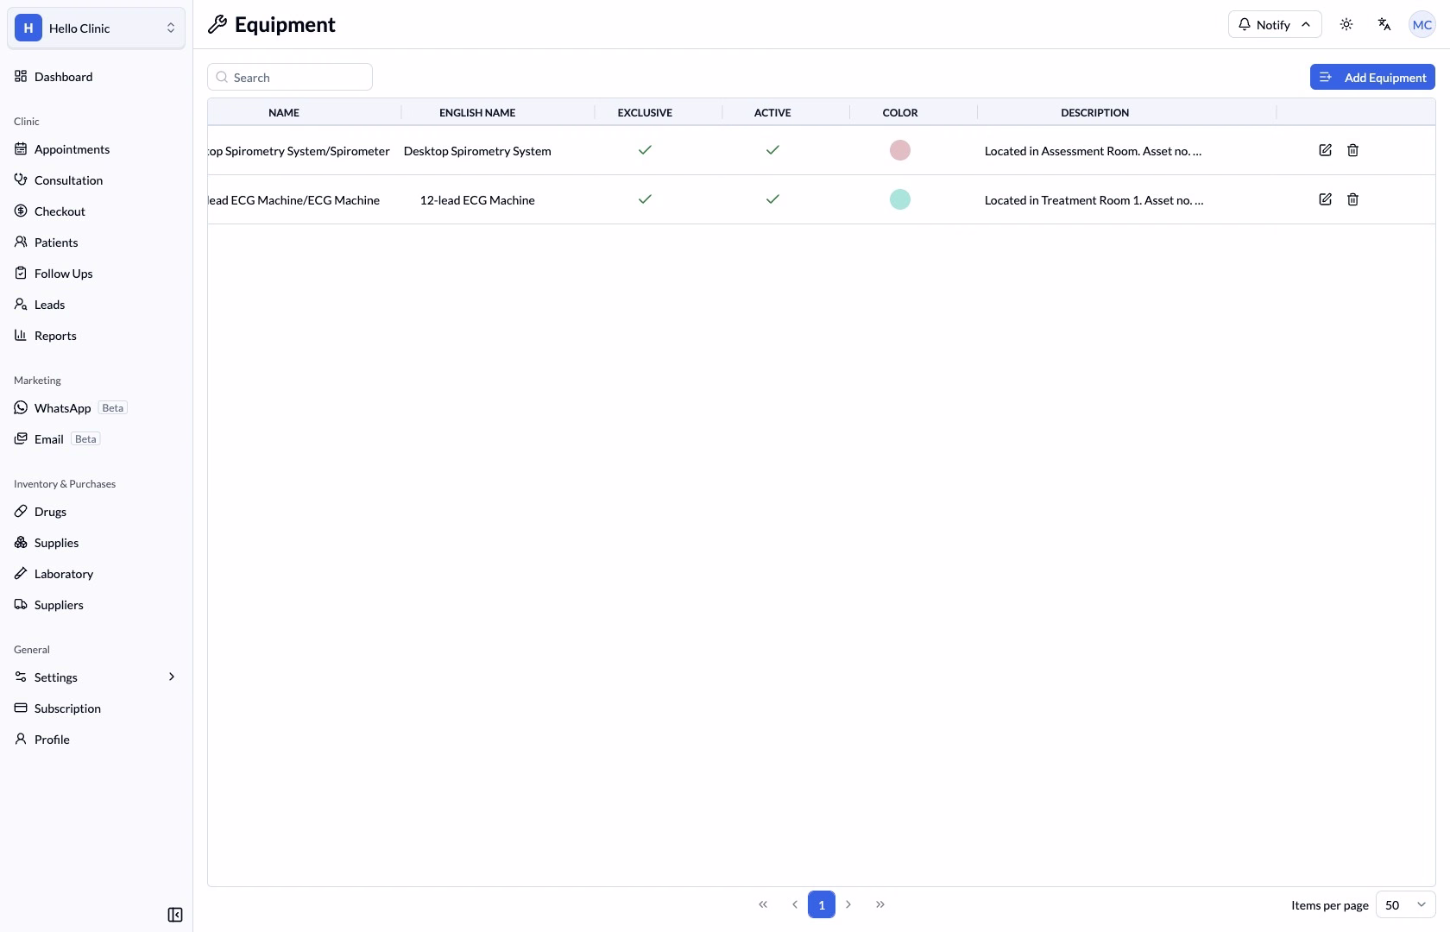Go to Appointments
The image size is (1450, 932).
(96, 149)
